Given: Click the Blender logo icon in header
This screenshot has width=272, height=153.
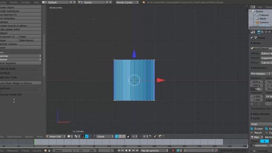Looking at the screenshot, I should tap(144, 2).
